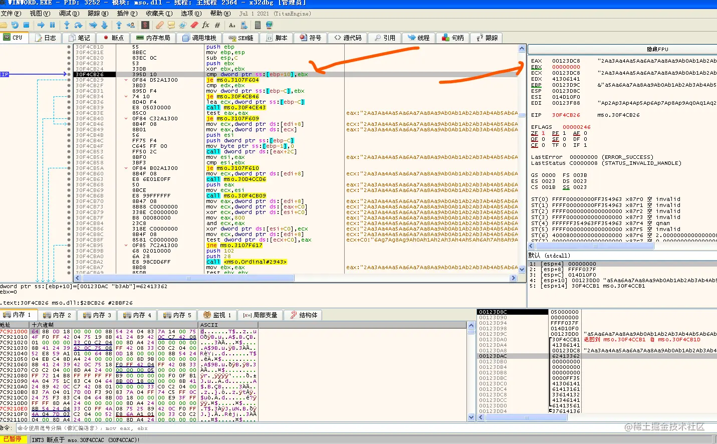Open the 帮助 (Help) menu
Screen dimensions: 717x444
click(x=220, y=14)
